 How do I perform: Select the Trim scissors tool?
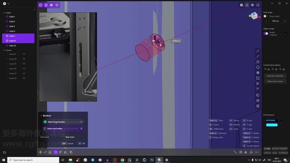click(x=258, y=83)
